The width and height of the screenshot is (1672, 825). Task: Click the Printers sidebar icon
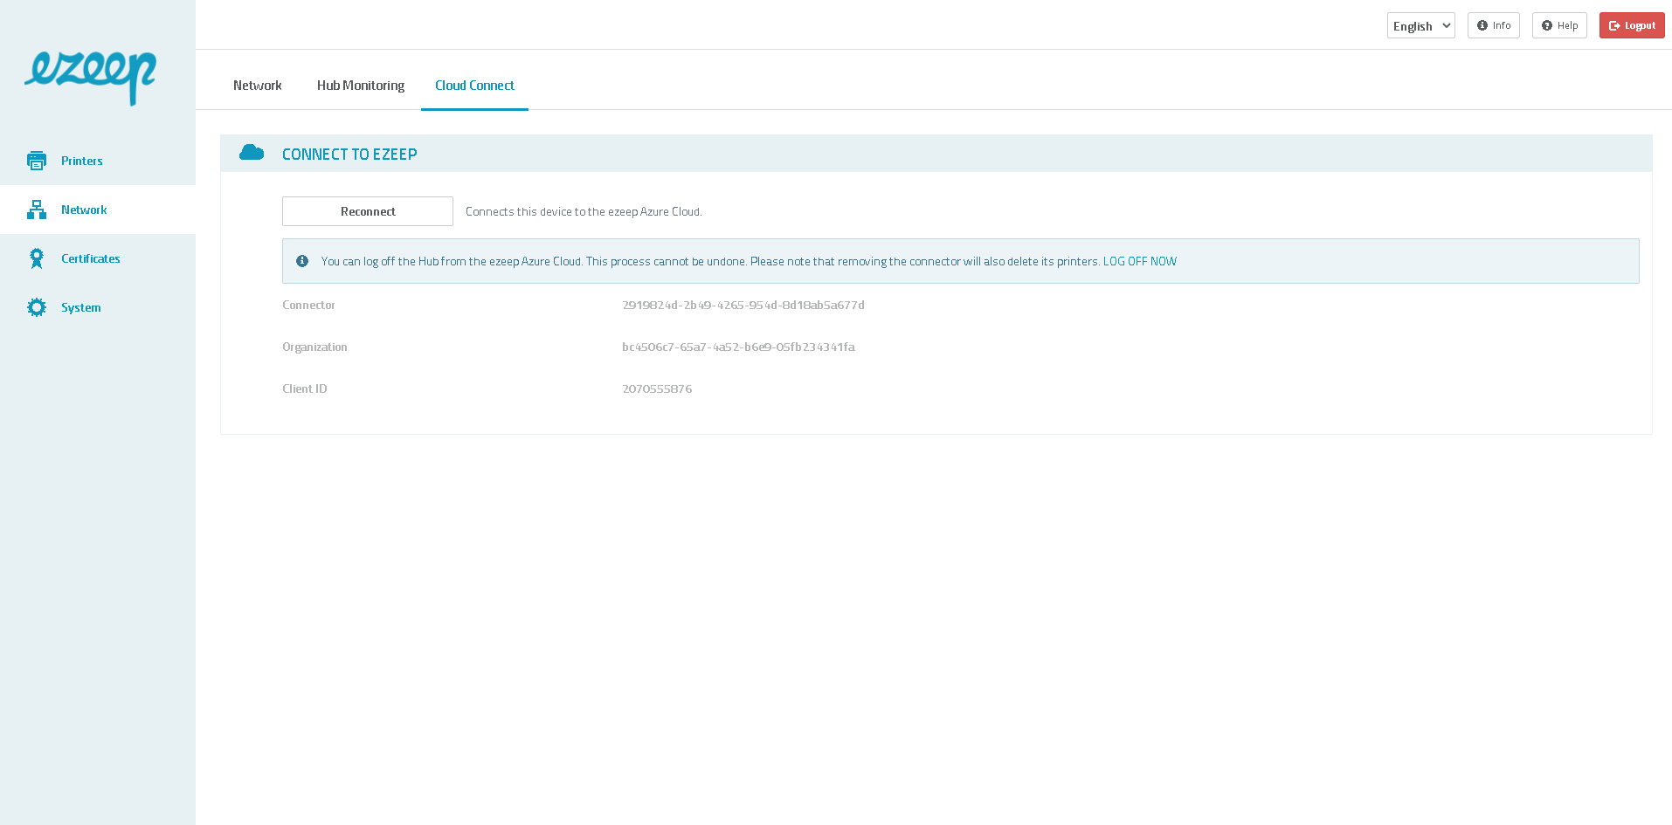coord(37,161)
